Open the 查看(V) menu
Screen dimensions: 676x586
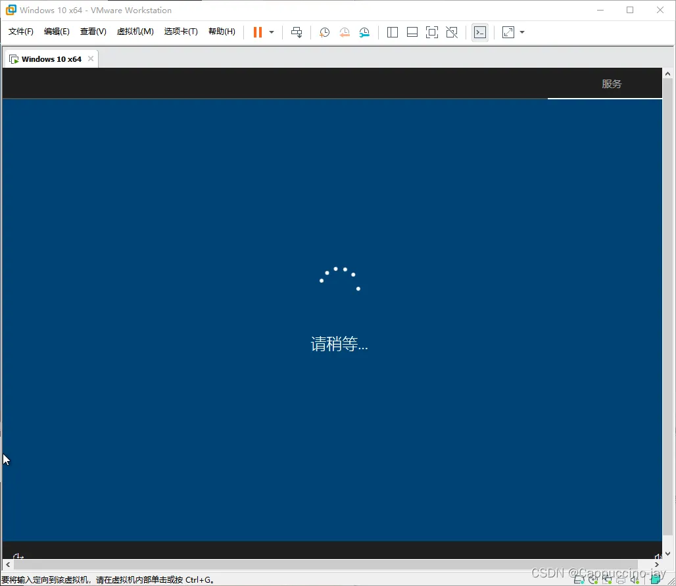coord(93,32)
